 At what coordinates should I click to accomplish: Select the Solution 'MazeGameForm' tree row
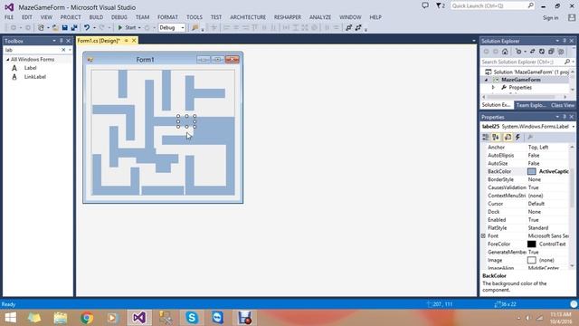coord(527,72)
